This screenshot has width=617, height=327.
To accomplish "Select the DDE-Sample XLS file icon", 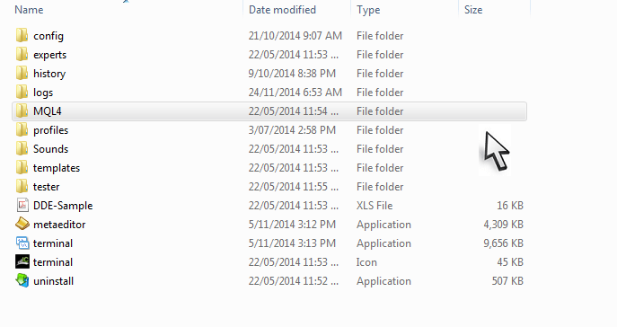I will pyautogui.click(x=22, y=205).
